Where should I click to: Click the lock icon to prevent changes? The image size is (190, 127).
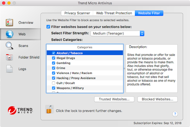49,110
